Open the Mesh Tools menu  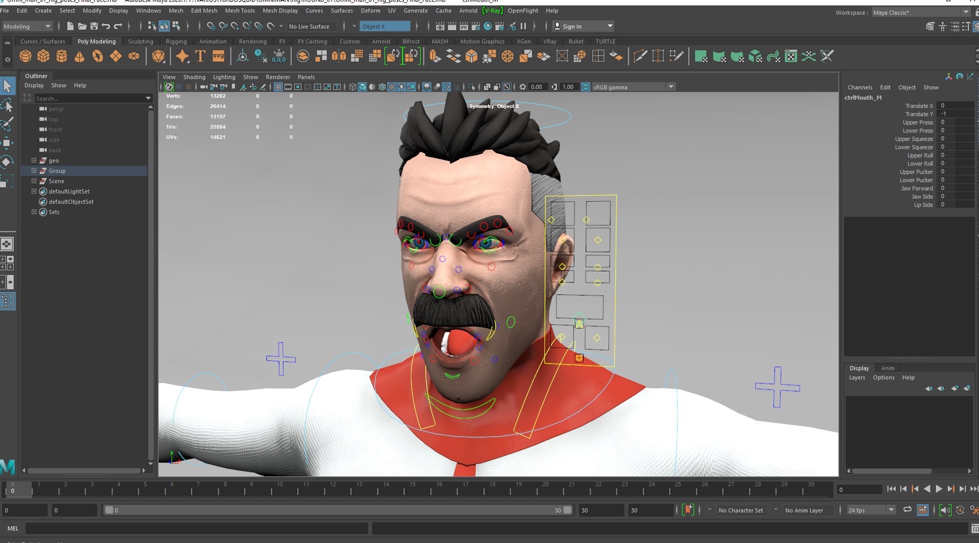(240, 10)
